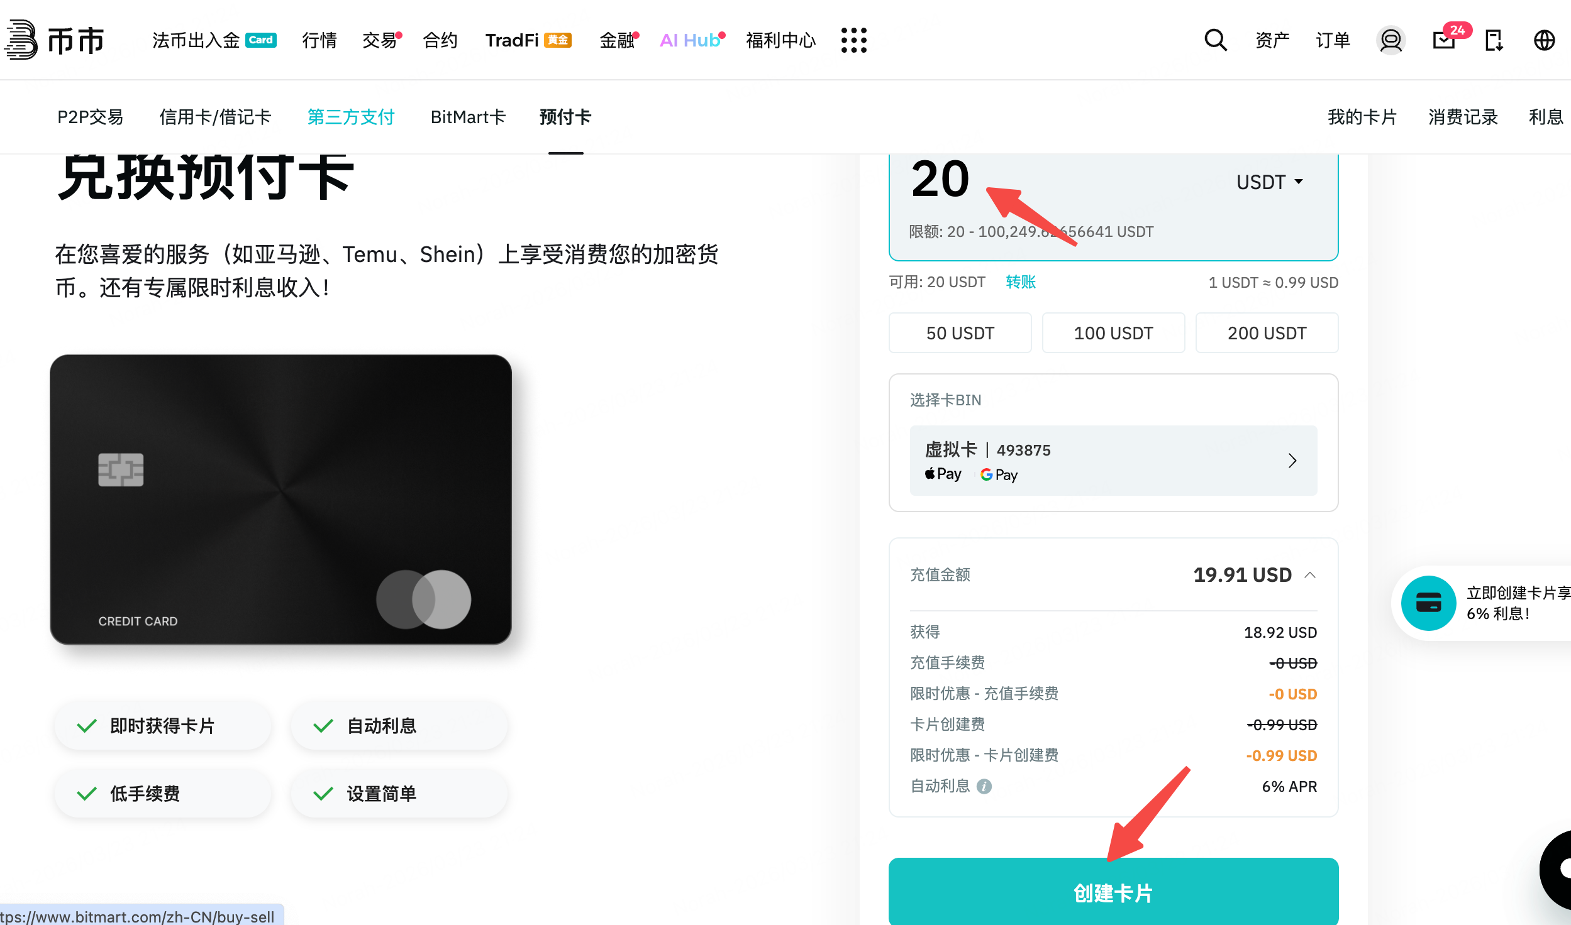This screenshot has width=1571, height=925.
Task: Click the floating card promo icon
Action: [x=1428, y=603]
